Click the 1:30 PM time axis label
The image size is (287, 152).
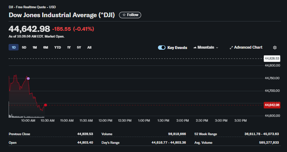click(x=163, y=121)
